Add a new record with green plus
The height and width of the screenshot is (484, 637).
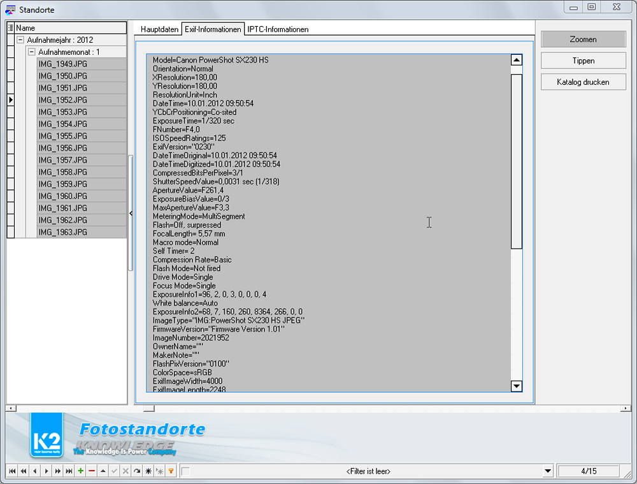(80, 471)
